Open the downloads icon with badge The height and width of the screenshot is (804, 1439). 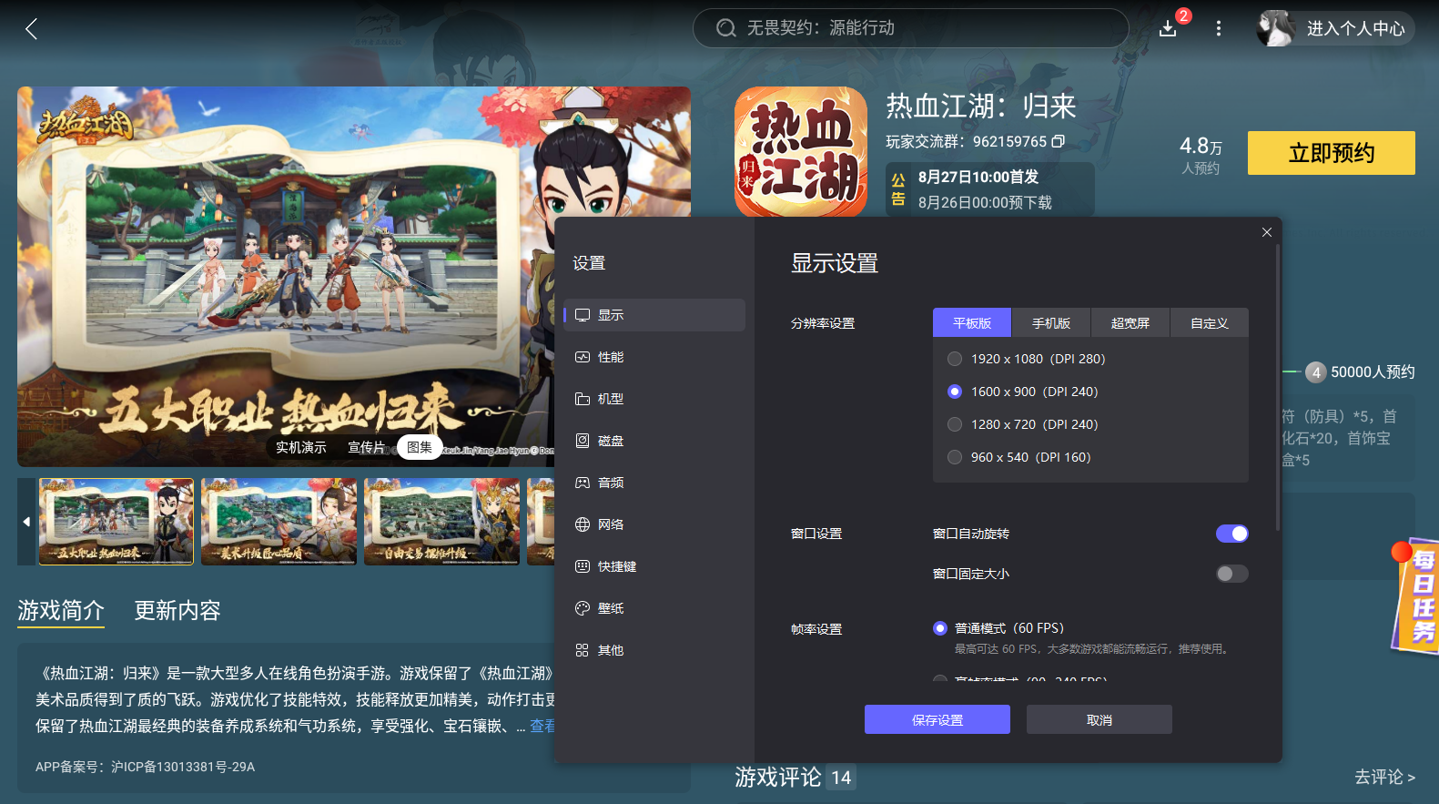click(x=1169, y=28)
